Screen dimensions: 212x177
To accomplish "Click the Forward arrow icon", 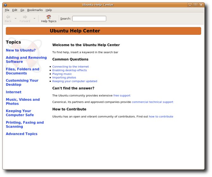I will (x=25, y=17).
